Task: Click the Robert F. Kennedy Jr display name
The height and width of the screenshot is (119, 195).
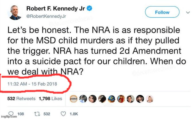Action: pos(56,9)
